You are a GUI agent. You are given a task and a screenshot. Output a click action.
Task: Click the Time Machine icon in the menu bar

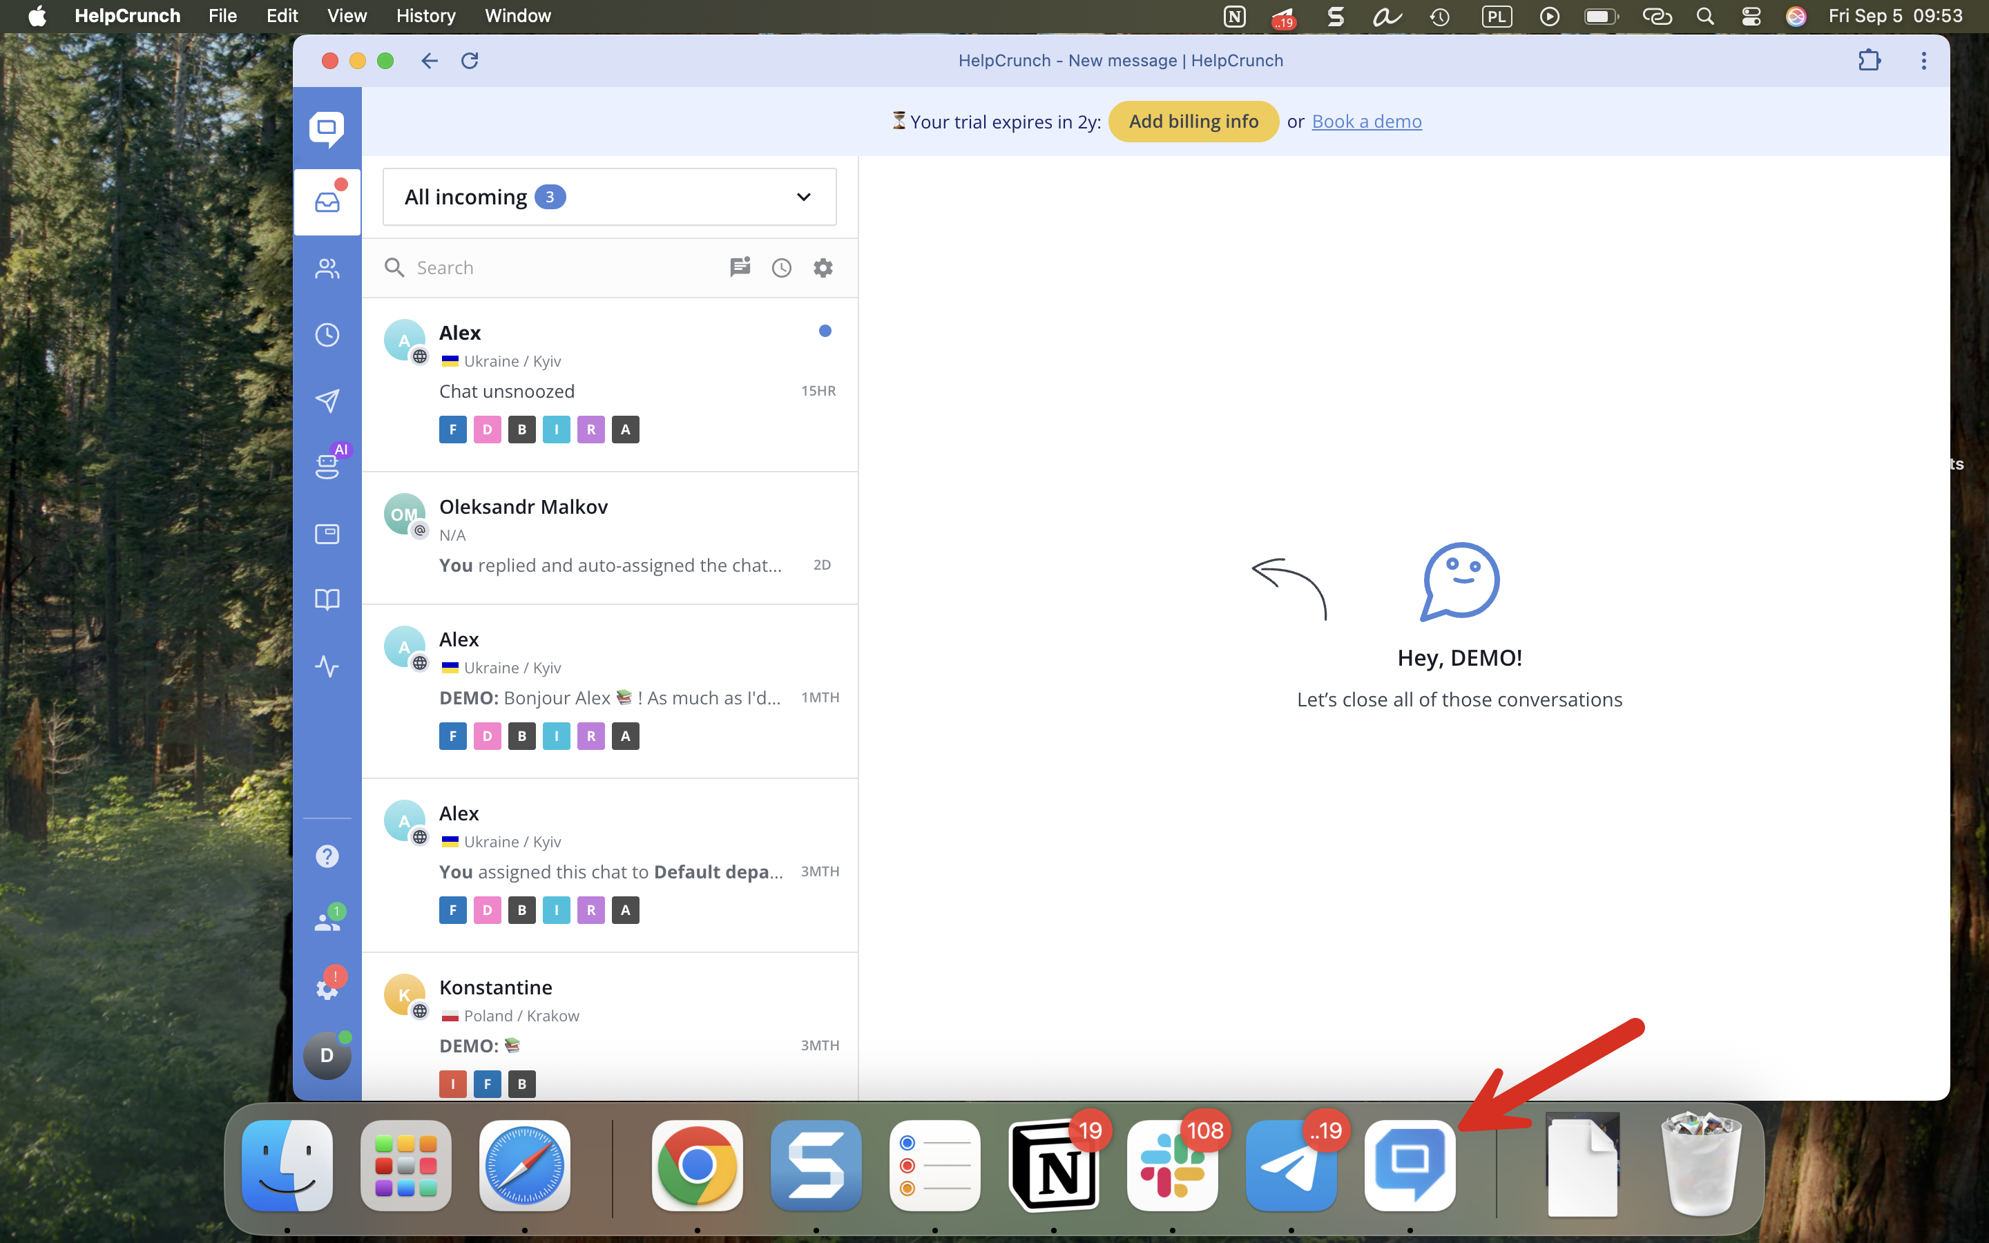(x=1439, y=17)
